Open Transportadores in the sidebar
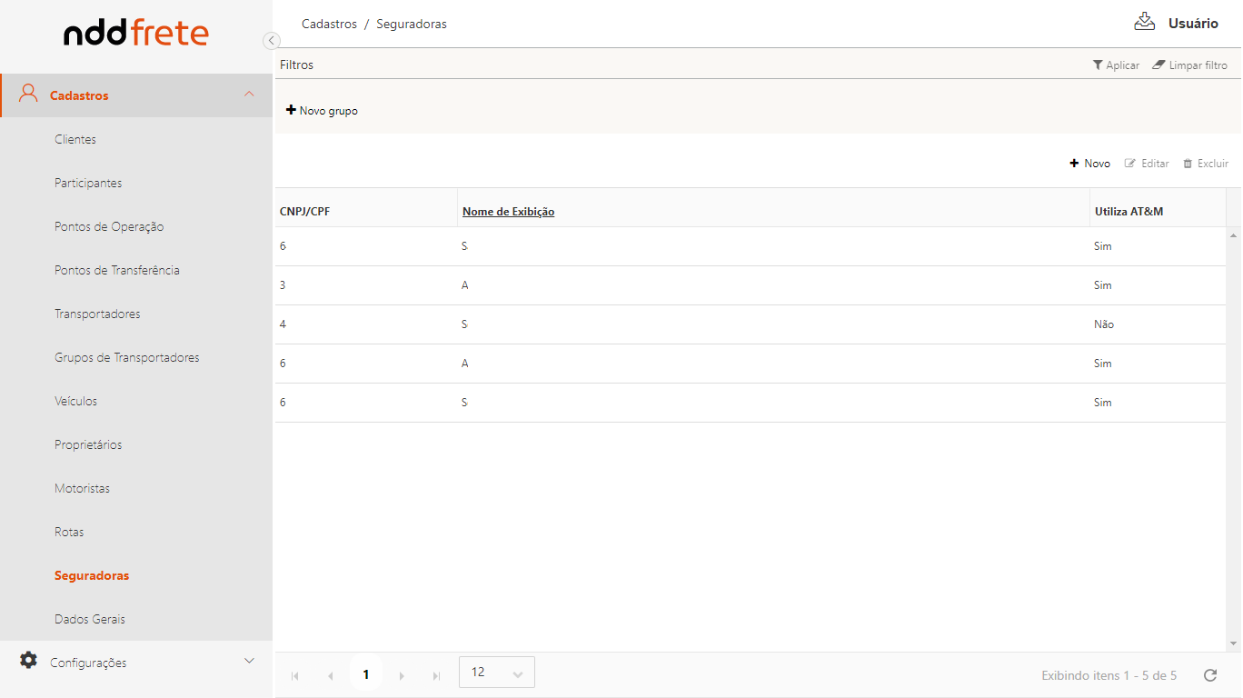1243x698 pixels. [97, 314]
